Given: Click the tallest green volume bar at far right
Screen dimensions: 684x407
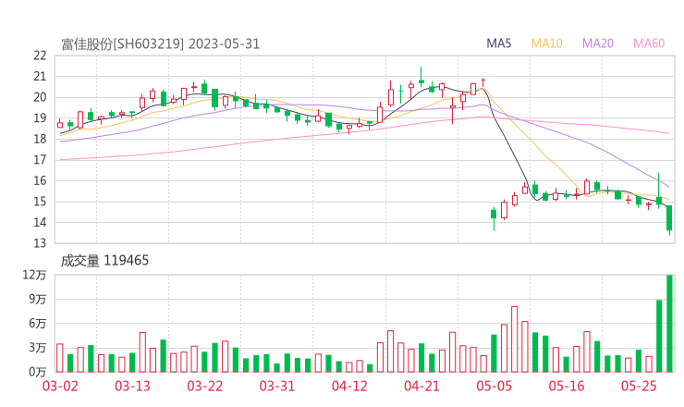Looking at the screenshot, I should 669,324.
